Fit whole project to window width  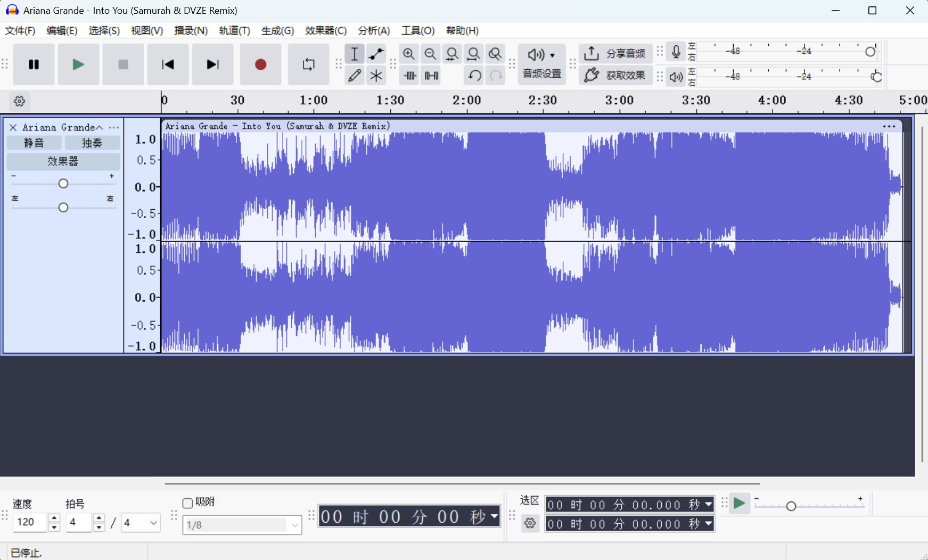473,54
